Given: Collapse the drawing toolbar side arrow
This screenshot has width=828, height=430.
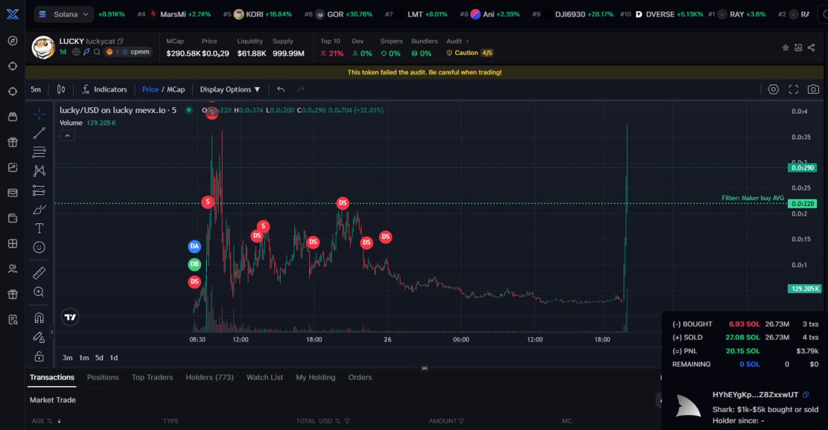Looking at the screenshot, I should tap(52, 332).
